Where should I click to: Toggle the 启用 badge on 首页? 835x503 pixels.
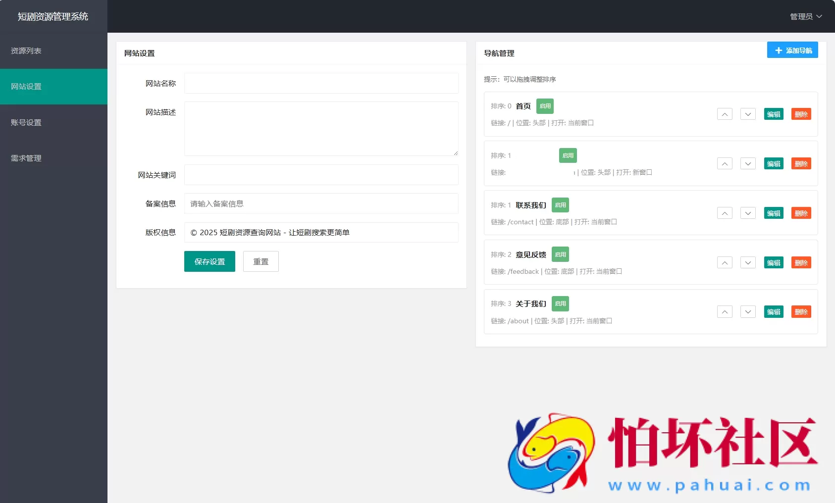pos(545,106)
